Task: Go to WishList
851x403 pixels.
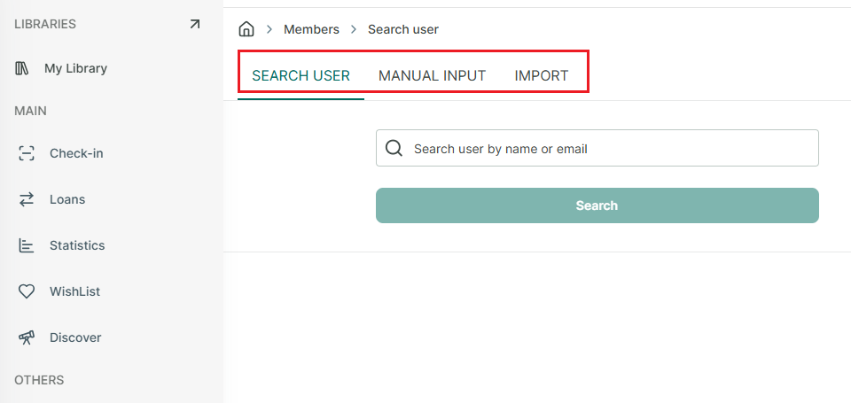Action: point(74,291)
